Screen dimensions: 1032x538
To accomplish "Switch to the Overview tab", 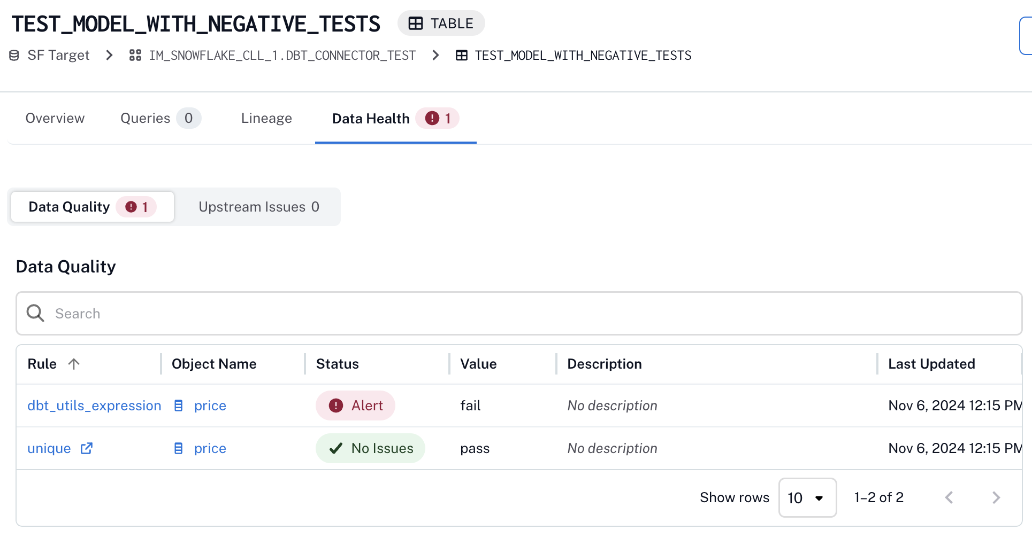I will coord(55,118).
